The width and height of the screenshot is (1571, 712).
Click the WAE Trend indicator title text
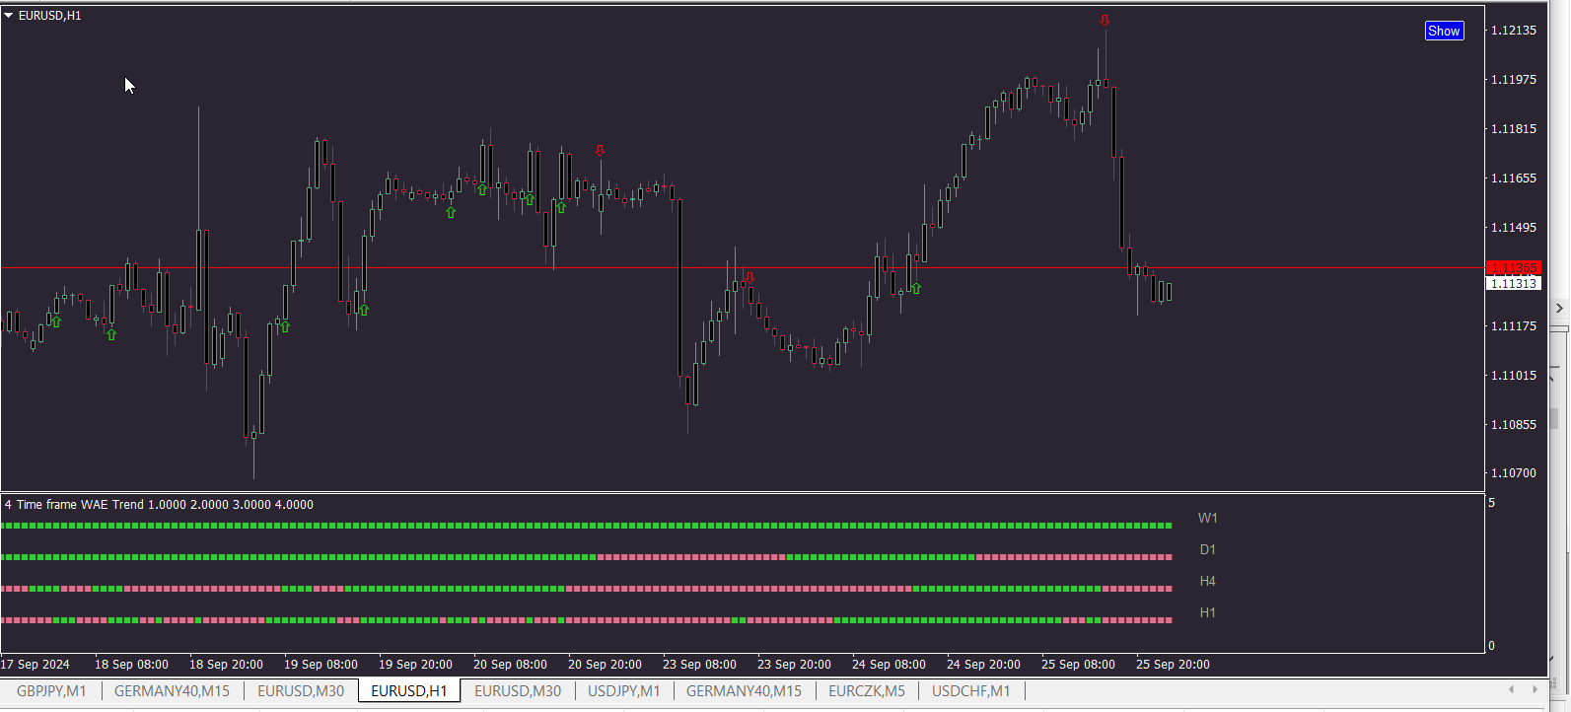(159, 505)
